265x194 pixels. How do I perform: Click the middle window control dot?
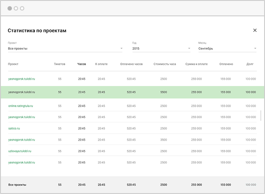point(16,8)
